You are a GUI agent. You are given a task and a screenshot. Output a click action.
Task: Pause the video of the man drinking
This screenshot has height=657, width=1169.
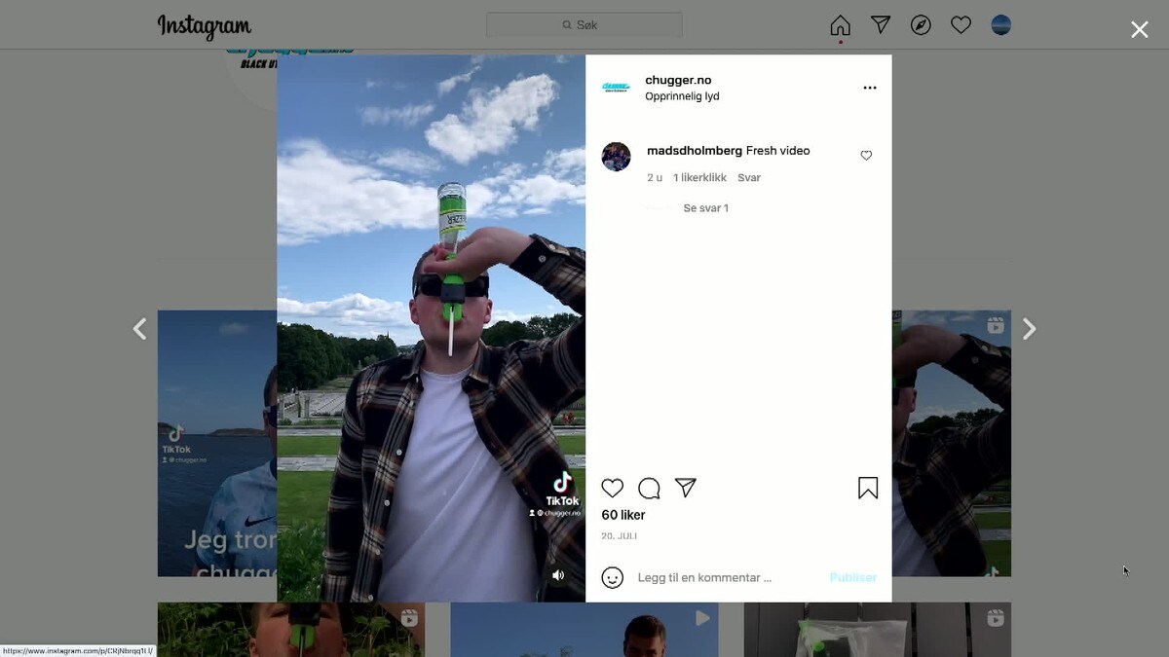pyautogui.click(x=432, y=328)
